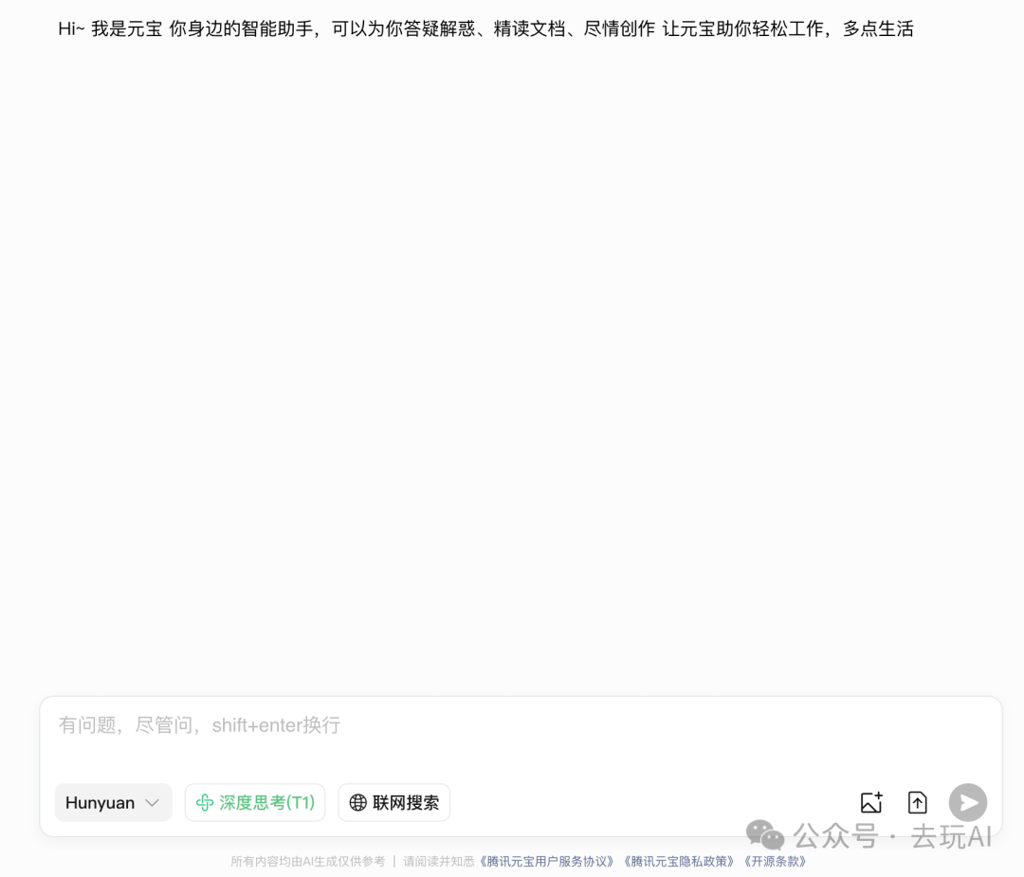Click the globe icon on 联网搜索
The height and width of the screenshot is (877, 1024).
(358, 802)
